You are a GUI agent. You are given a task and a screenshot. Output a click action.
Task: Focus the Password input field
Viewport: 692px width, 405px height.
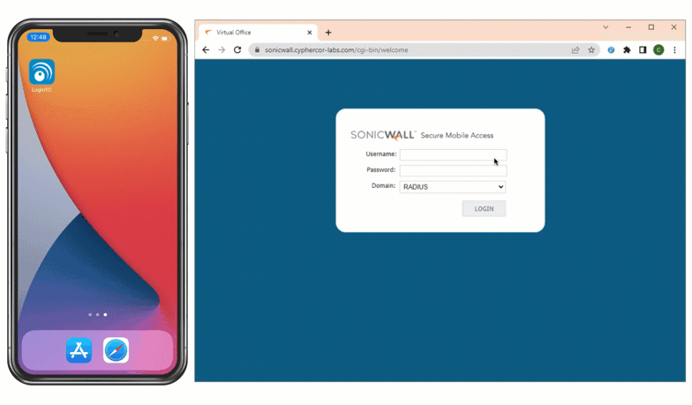coord(453,170)
